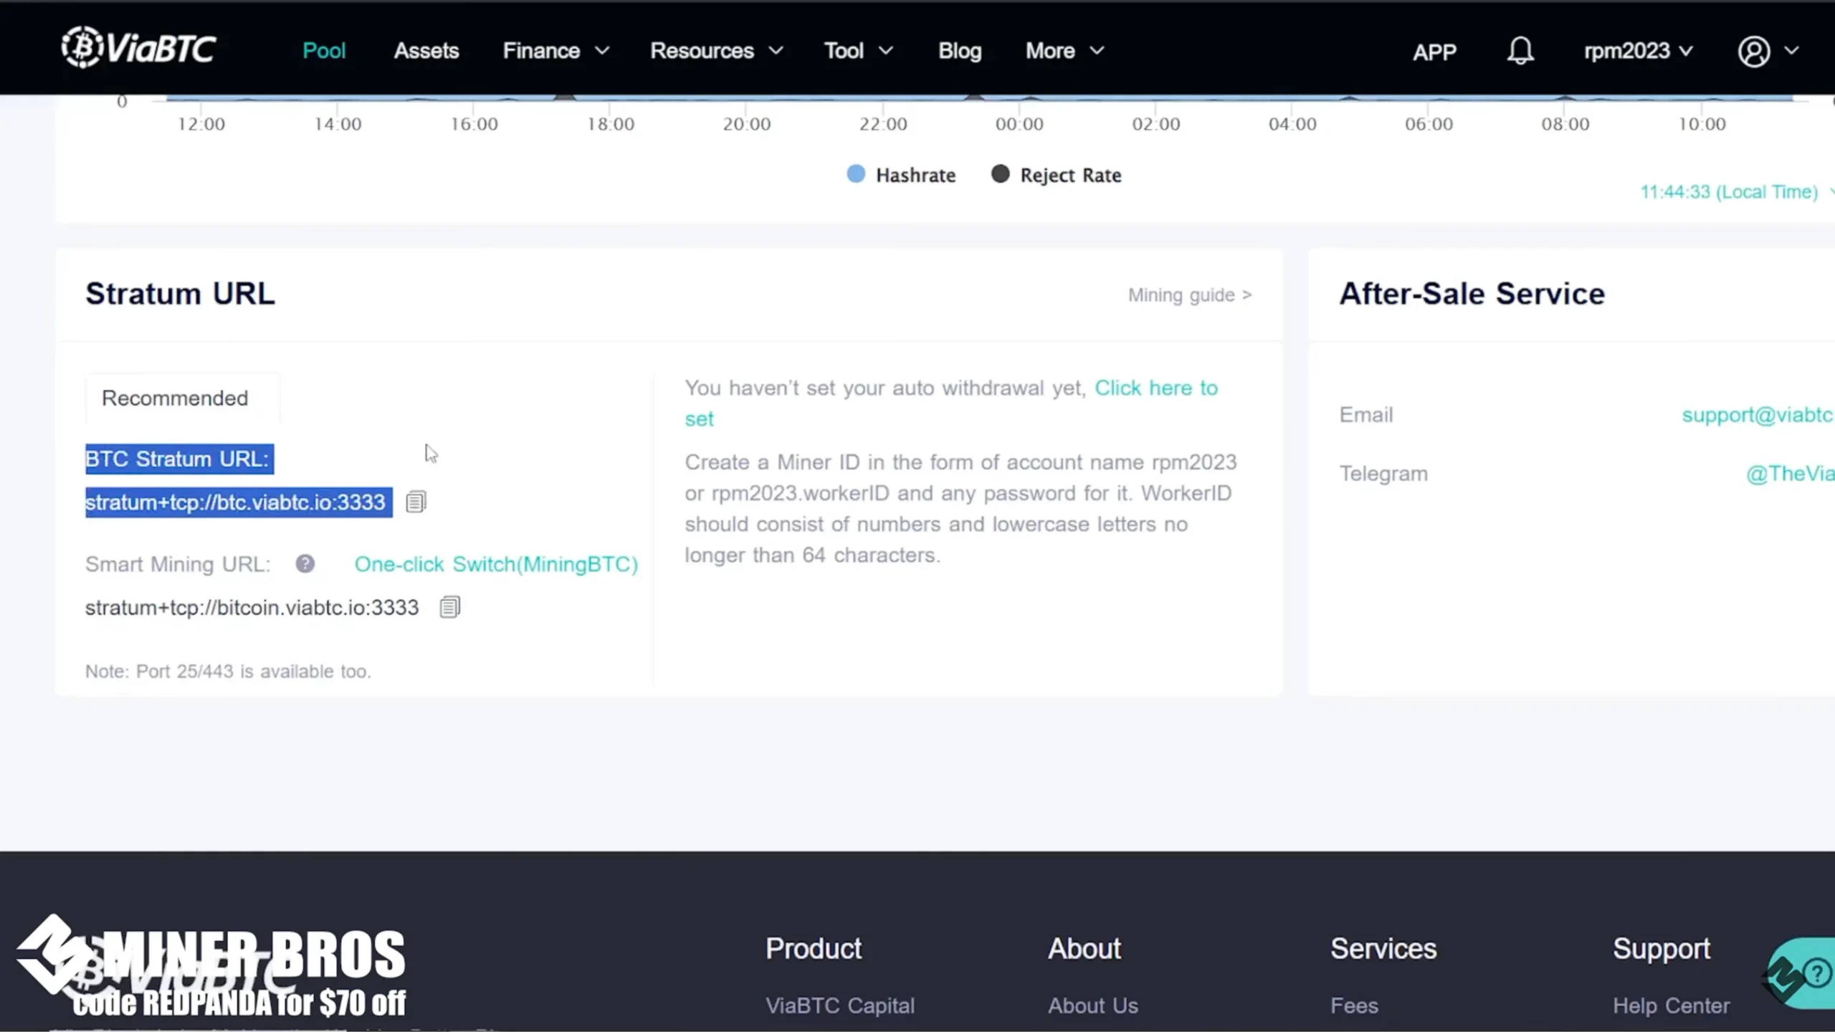The height and width of the screenshot is (1032, 1835).
Task: Click the Product footer heading
Action: click(814, 948)
